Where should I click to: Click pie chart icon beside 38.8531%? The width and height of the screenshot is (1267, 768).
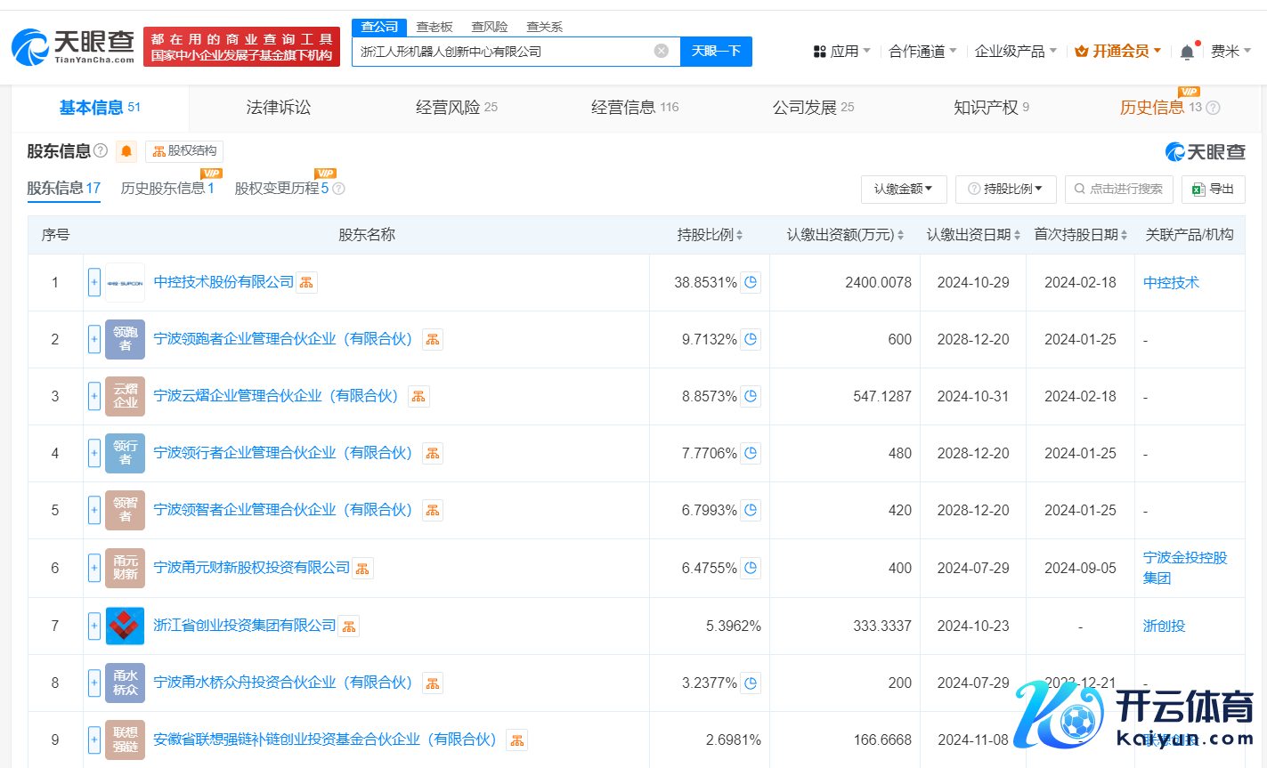751,282
